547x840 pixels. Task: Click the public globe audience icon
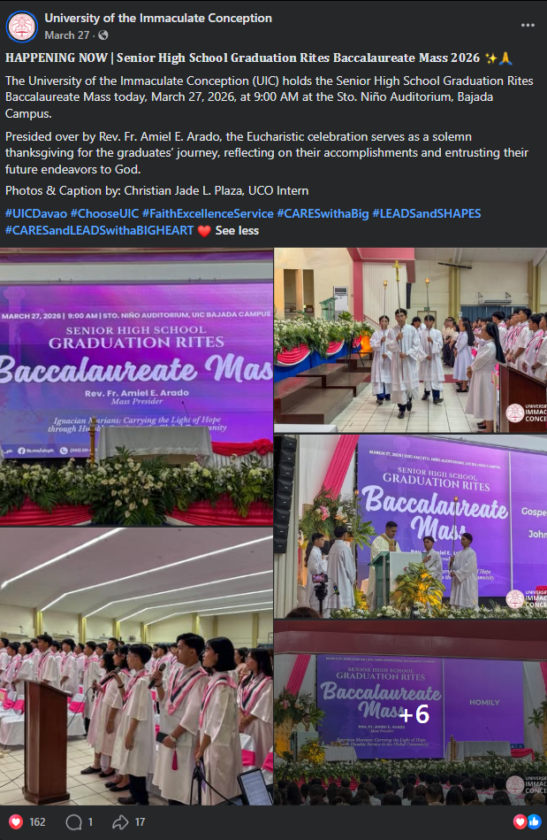click(103, 35)
